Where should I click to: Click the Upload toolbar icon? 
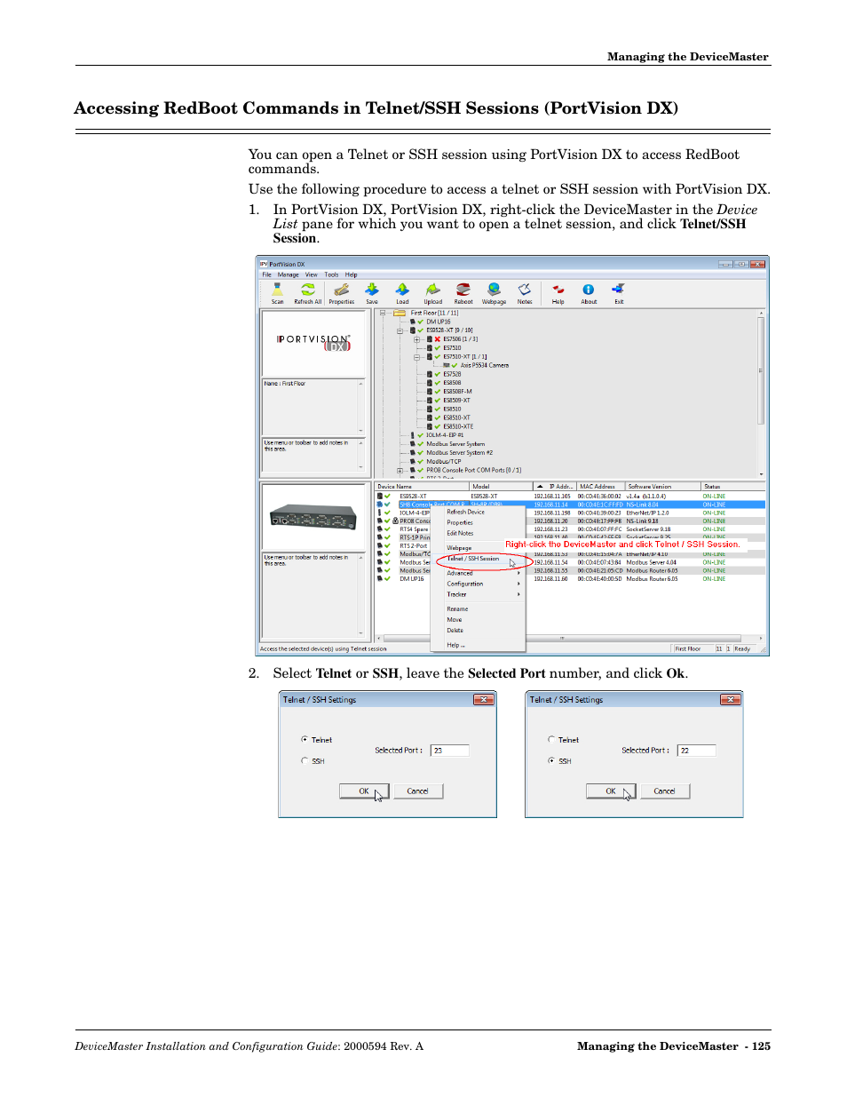point(432,293)
